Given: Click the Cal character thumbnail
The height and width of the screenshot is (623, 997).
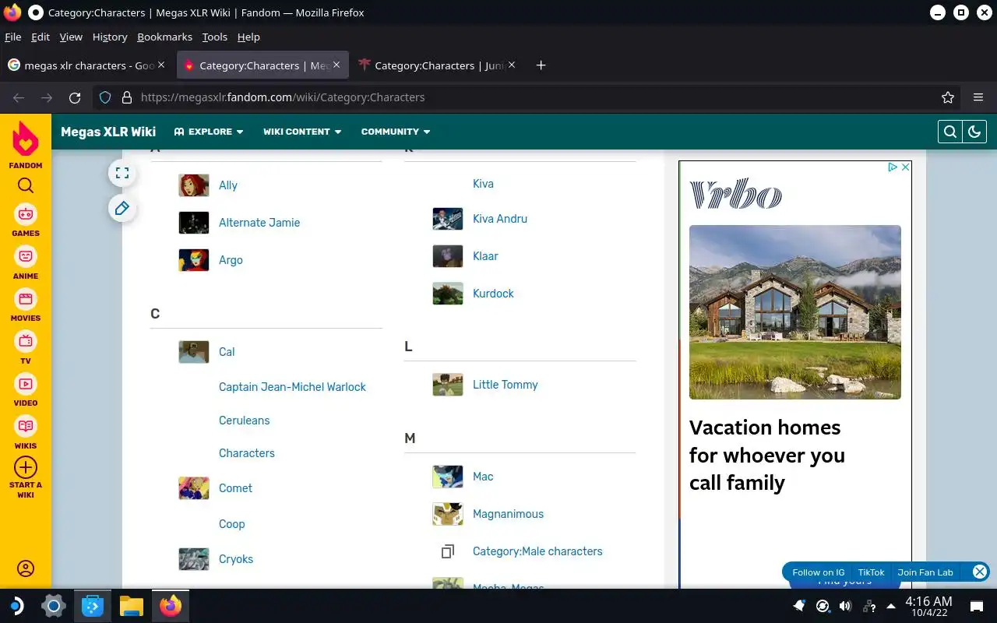Looking at the screenshot, I should pos(194,352).
